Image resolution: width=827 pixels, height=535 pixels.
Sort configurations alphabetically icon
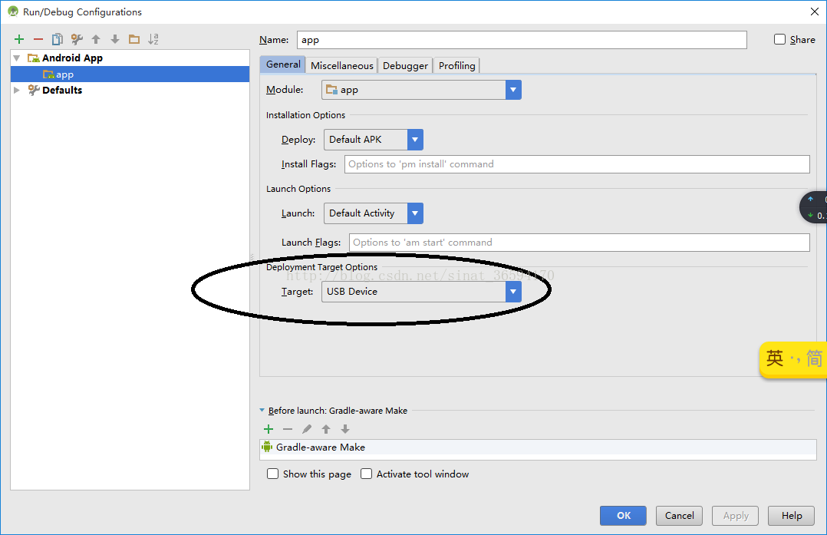[153, 39]
